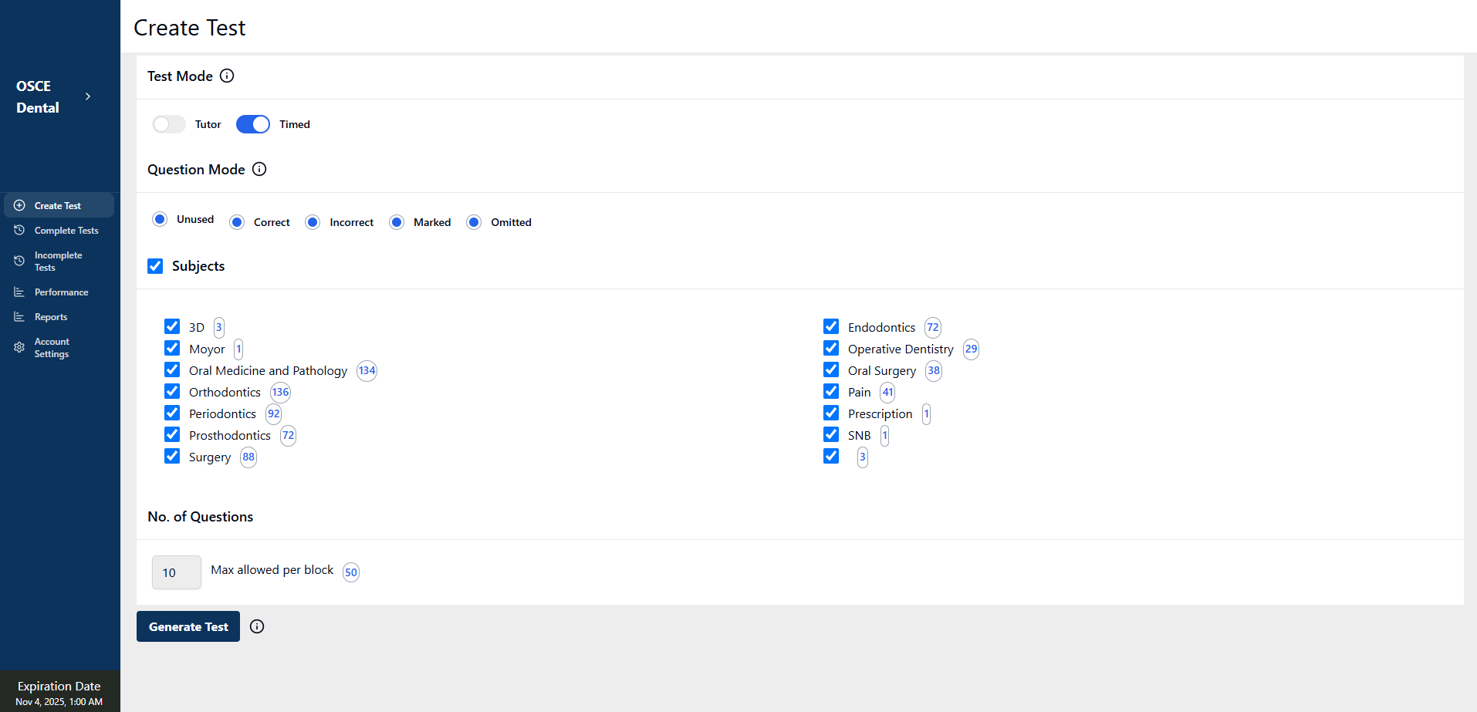Uncheck the unlabeled checkbox with count 3
This screenshot has width=1477, height=712.
[831, 456]
